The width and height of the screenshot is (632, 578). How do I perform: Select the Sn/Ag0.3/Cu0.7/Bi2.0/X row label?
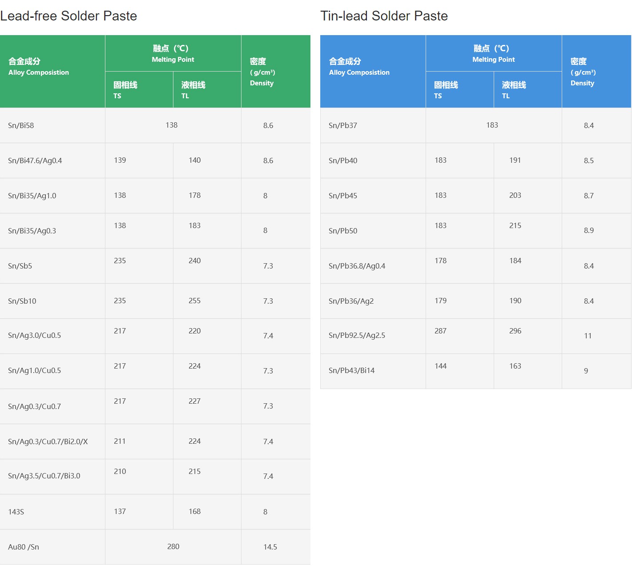[48, 442]
